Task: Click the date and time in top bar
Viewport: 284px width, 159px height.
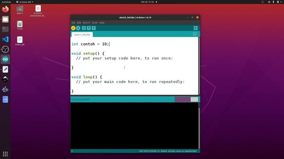Action: (147, 2)
